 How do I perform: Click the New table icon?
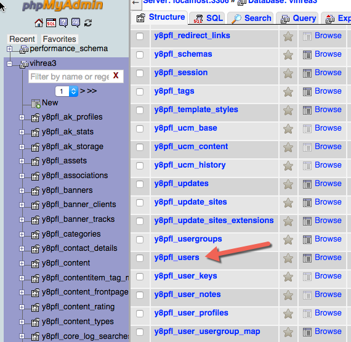tap(36, 104)
